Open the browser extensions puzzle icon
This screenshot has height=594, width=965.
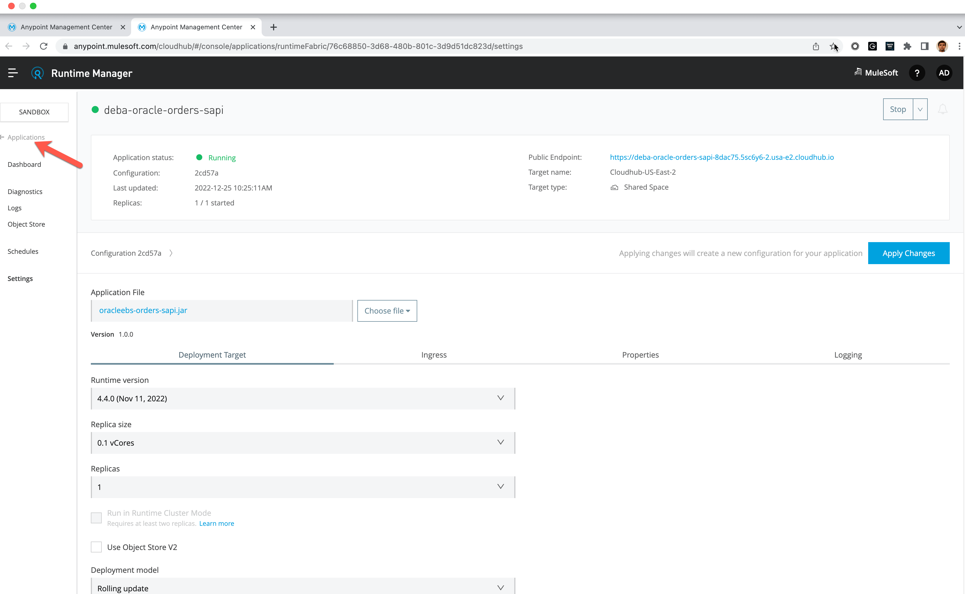pyautogui.click(x=907, y=46)
